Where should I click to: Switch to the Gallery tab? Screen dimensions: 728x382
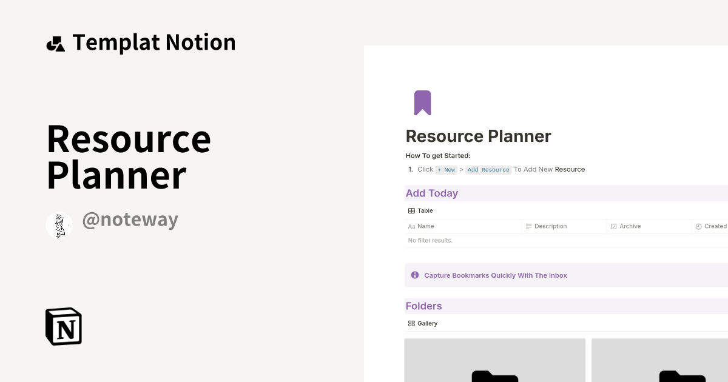pos(423,323)
